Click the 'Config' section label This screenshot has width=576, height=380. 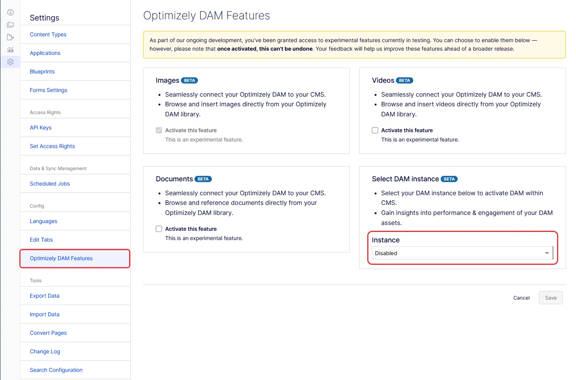pos(37,206)
